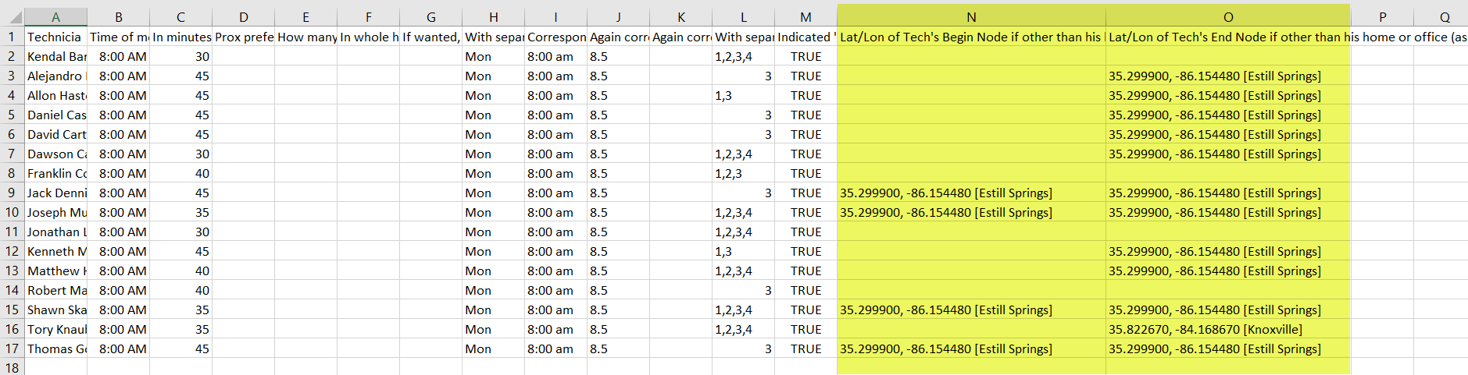Select column M header
The image size is (1468, 375).
point(805,16)
